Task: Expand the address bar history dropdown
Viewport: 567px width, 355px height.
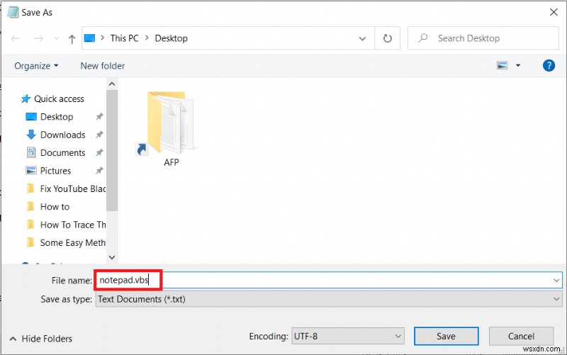Action: (x=362, y=38)
